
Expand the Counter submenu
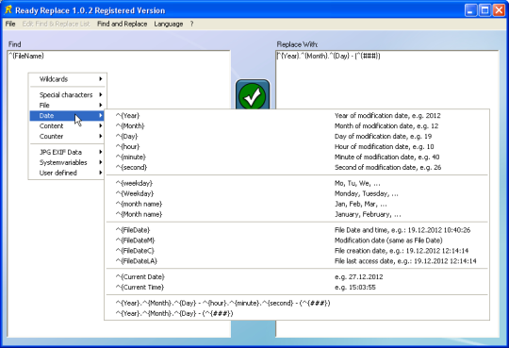click(68, 137)
